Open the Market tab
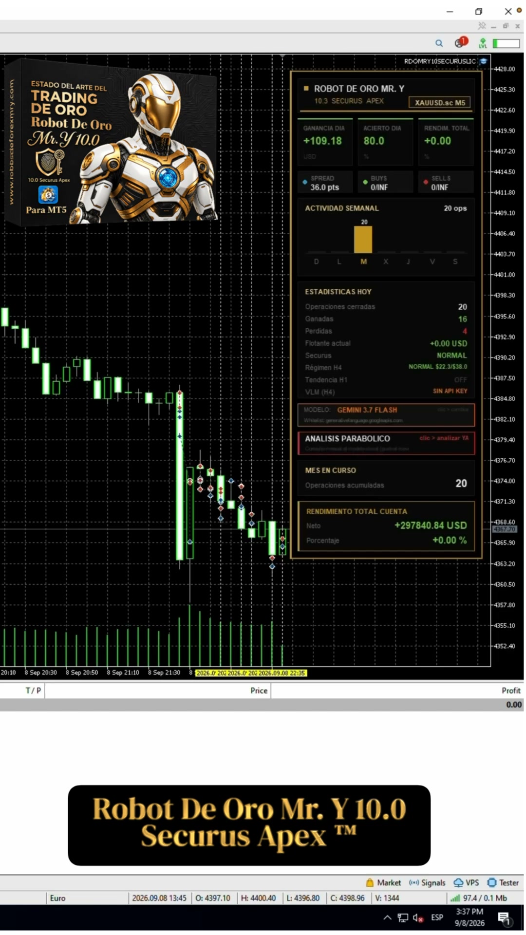The width and height of the screenshot is (526, 935). pyautogui.click(x=383, y=882)
